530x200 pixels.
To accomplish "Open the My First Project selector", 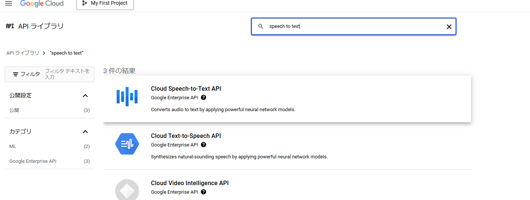I will [105, 3].
